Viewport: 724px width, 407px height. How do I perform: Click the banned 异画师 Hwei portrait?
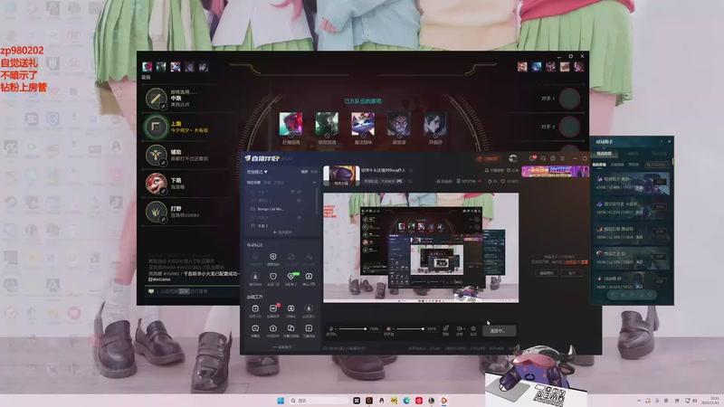(435, 124)
